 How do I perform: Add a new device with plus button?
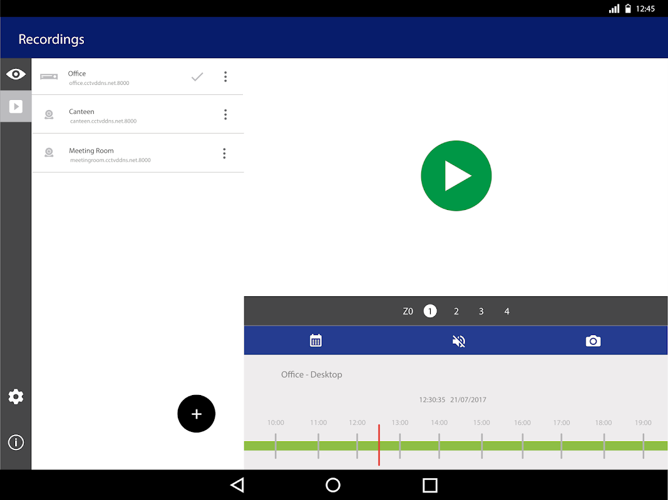click(x=197, y=414)
